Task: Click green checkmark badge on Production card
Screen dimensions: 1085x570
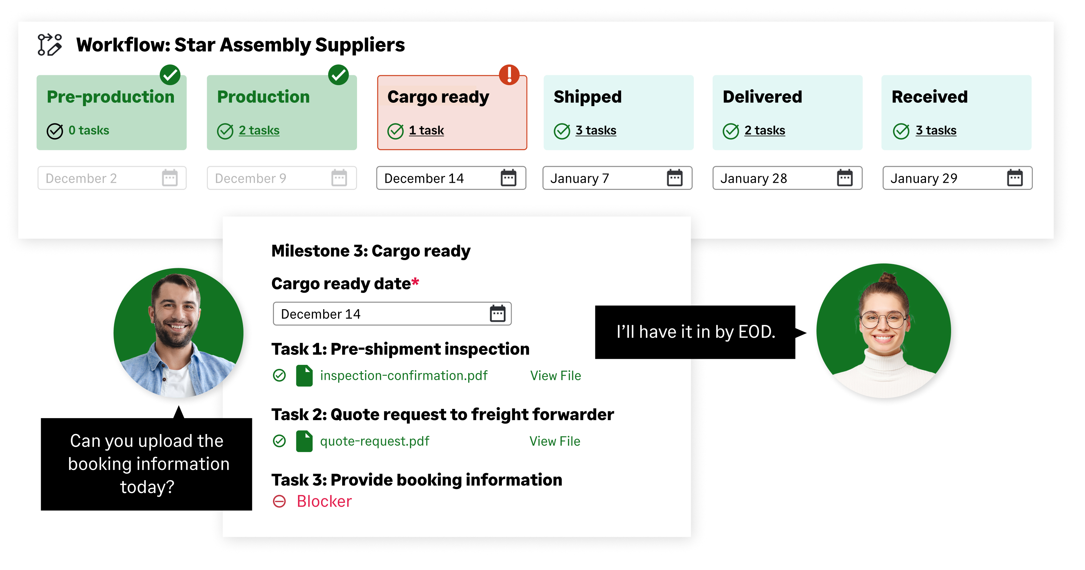Action: pos(338,75)
